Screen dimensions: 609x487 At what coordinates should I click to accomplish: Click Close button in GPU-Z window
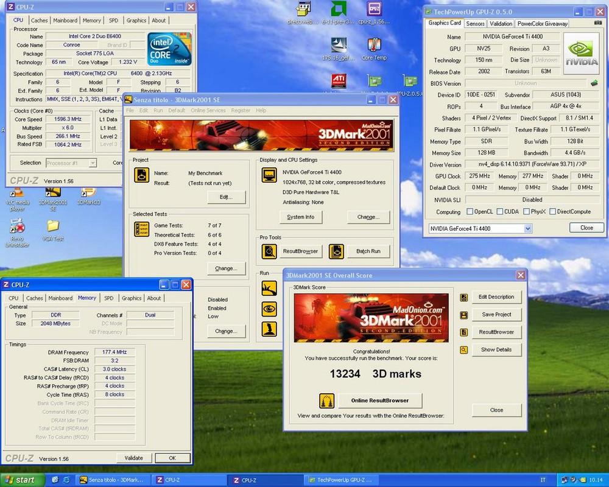(586, 228)
